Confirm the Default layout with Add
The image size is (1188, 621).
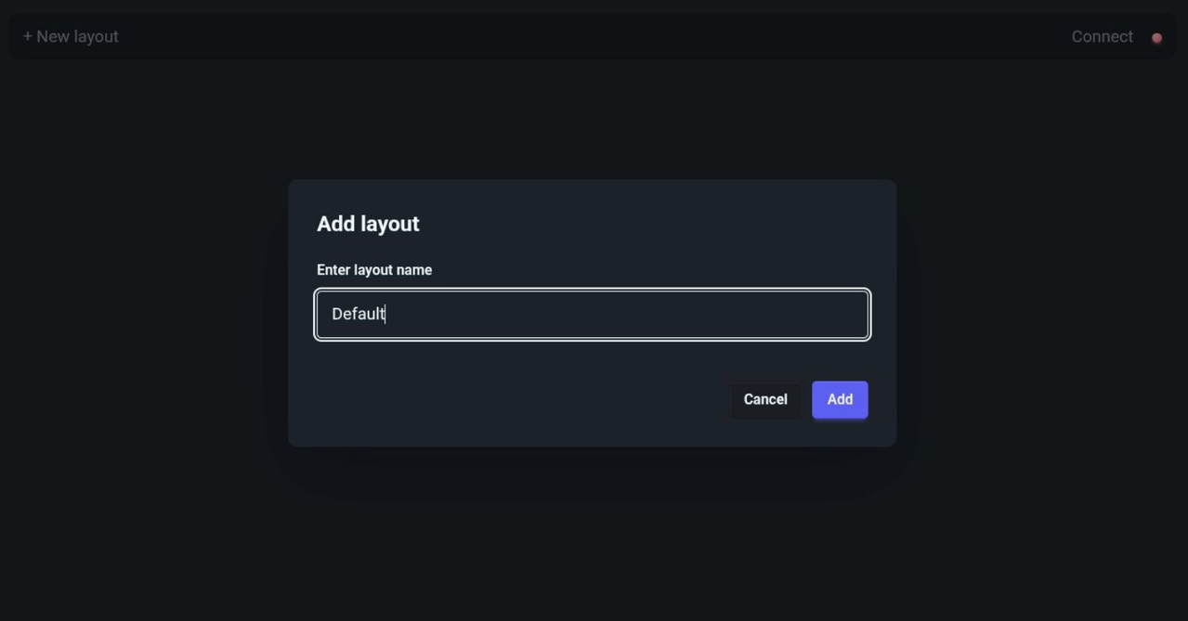(x=840, y=400)
